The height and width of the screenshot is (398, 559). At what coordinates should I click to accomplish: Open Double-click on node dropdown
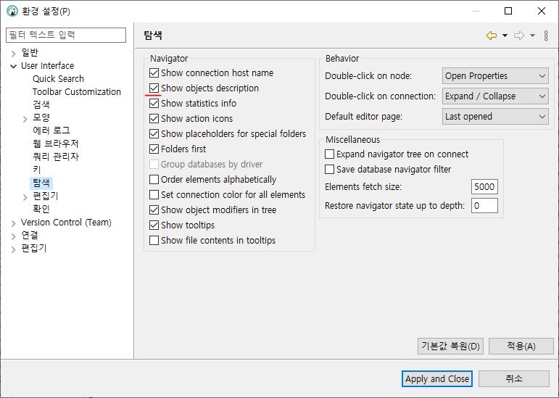(x=495, y=76)
